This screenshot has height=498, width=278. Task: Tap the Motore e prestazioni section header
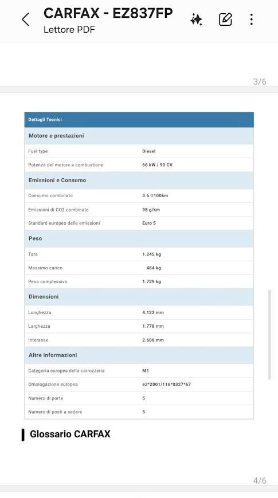pyautogui.click(x=139, y=136)
